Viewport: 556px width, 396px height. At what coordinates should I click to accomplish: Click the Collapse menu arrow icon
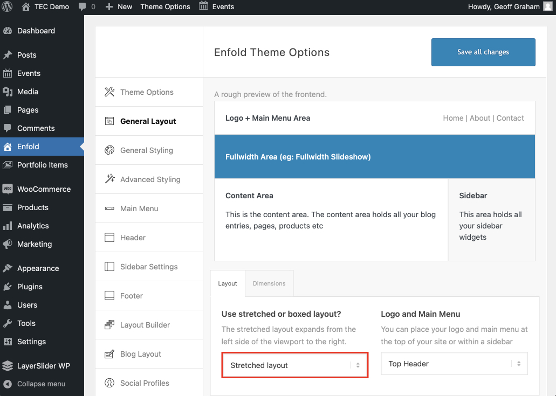[8, 384]
